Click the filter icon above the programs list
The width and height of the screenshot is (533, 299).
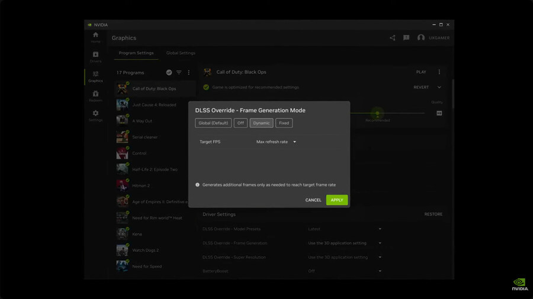(x=179, y=73)
